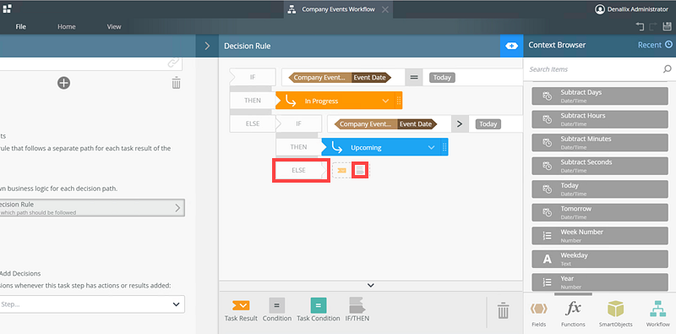Open the app launcher grid icon
This screenshot has width=676, height=334.
tap(7, 8)
